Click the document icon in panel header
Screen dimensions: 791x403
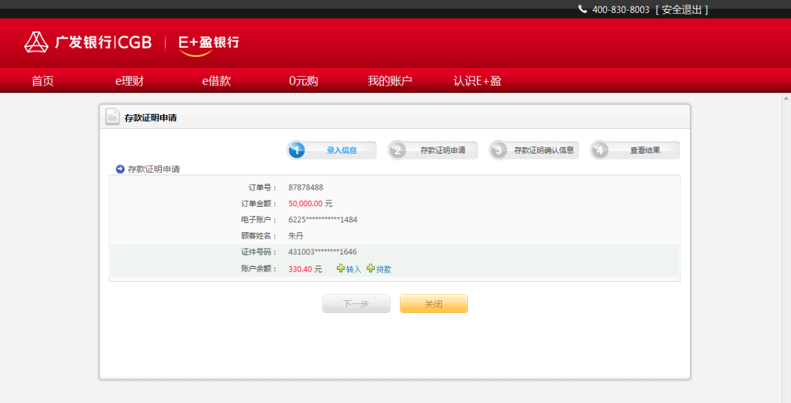click(x=113, y=116)
